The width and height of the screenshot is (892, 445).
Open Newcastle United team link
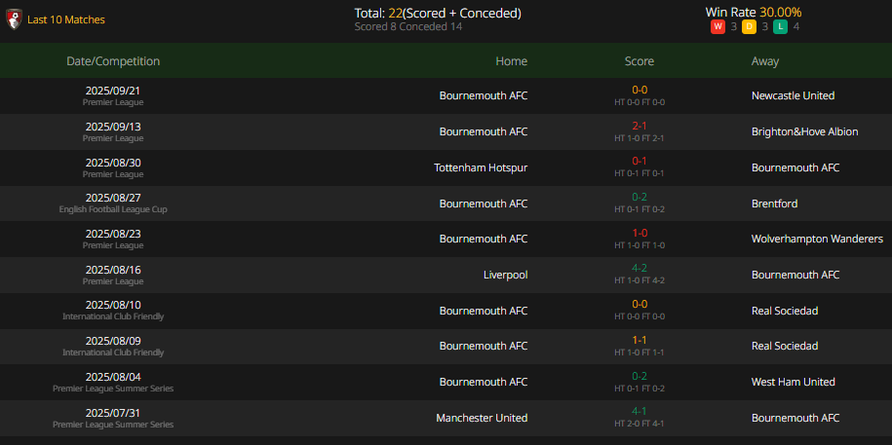(793, 95)
